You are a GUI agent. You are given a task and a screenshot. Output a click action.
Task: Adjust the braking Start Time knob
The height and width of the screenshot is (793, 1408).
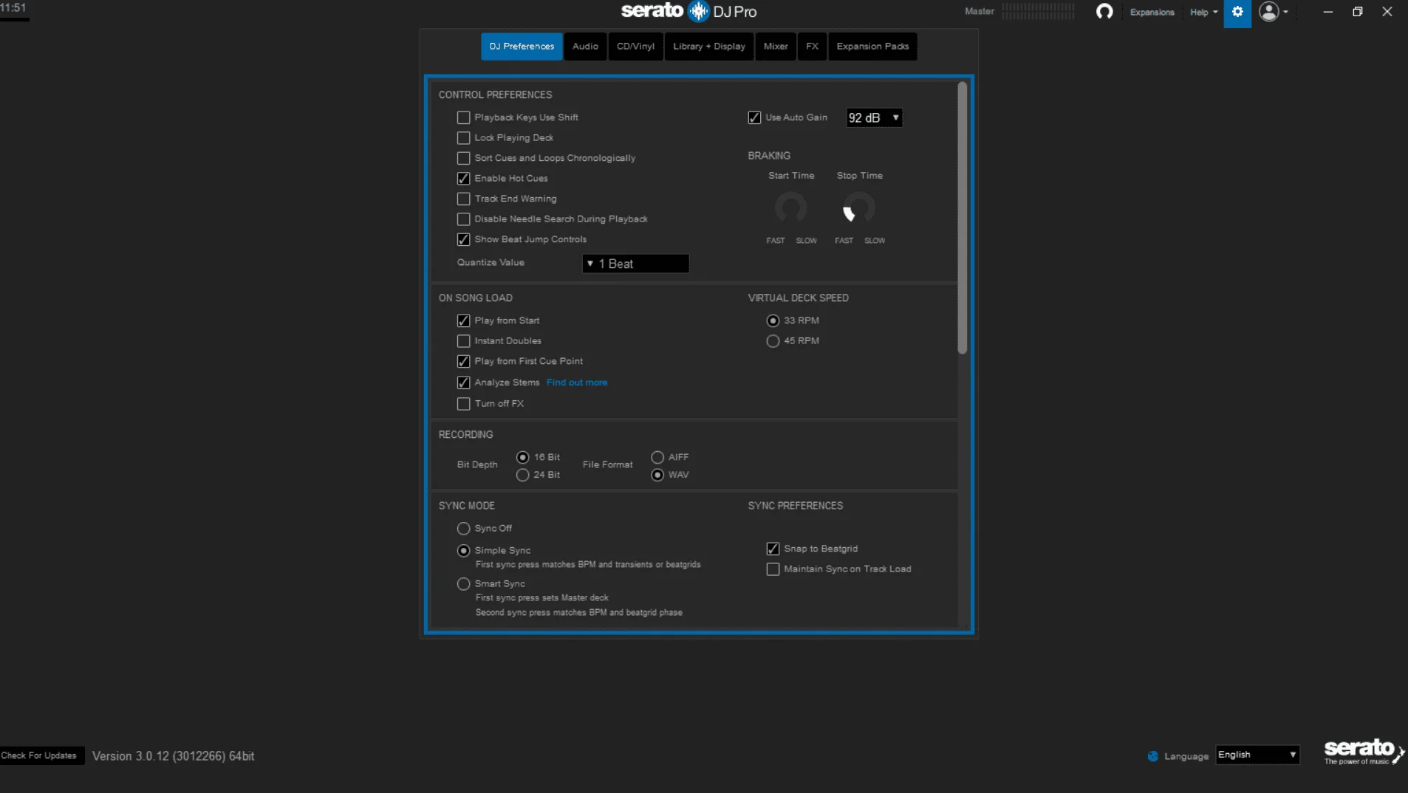pos(790,208)
